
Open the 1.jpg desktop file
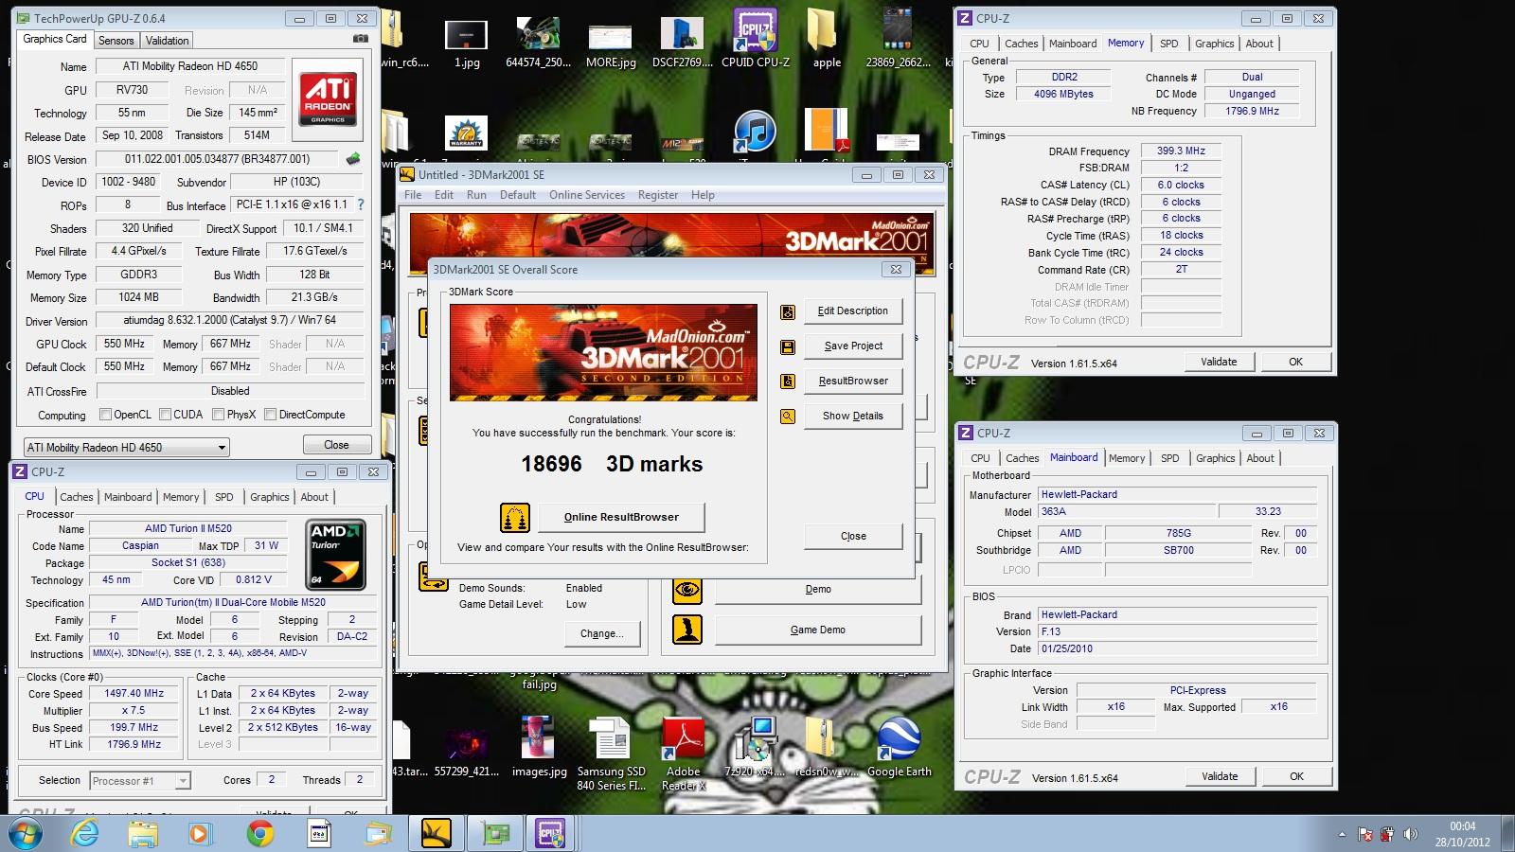pyautogui.click(x=466, y=43)
